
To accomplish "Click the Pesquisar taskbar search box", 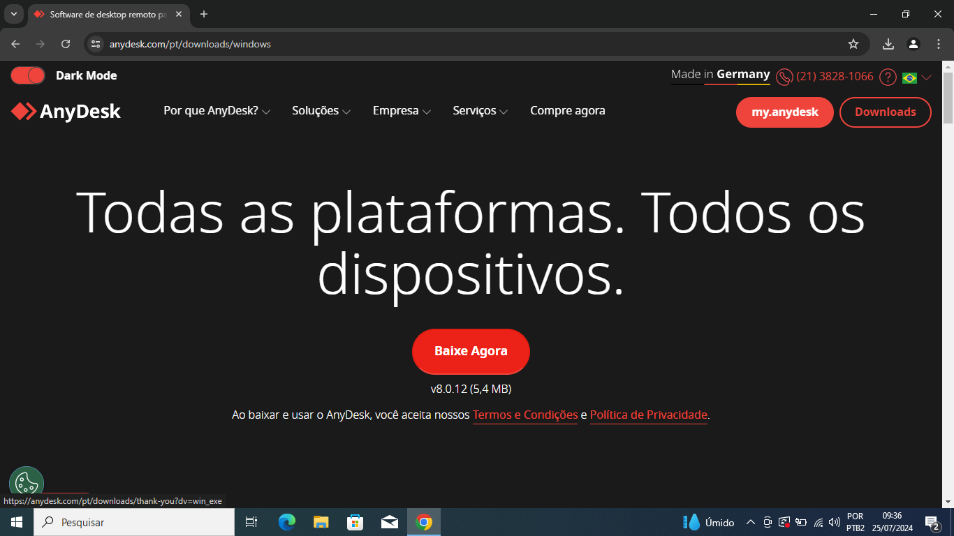I will pyautogui.click(x=134, y=522).
